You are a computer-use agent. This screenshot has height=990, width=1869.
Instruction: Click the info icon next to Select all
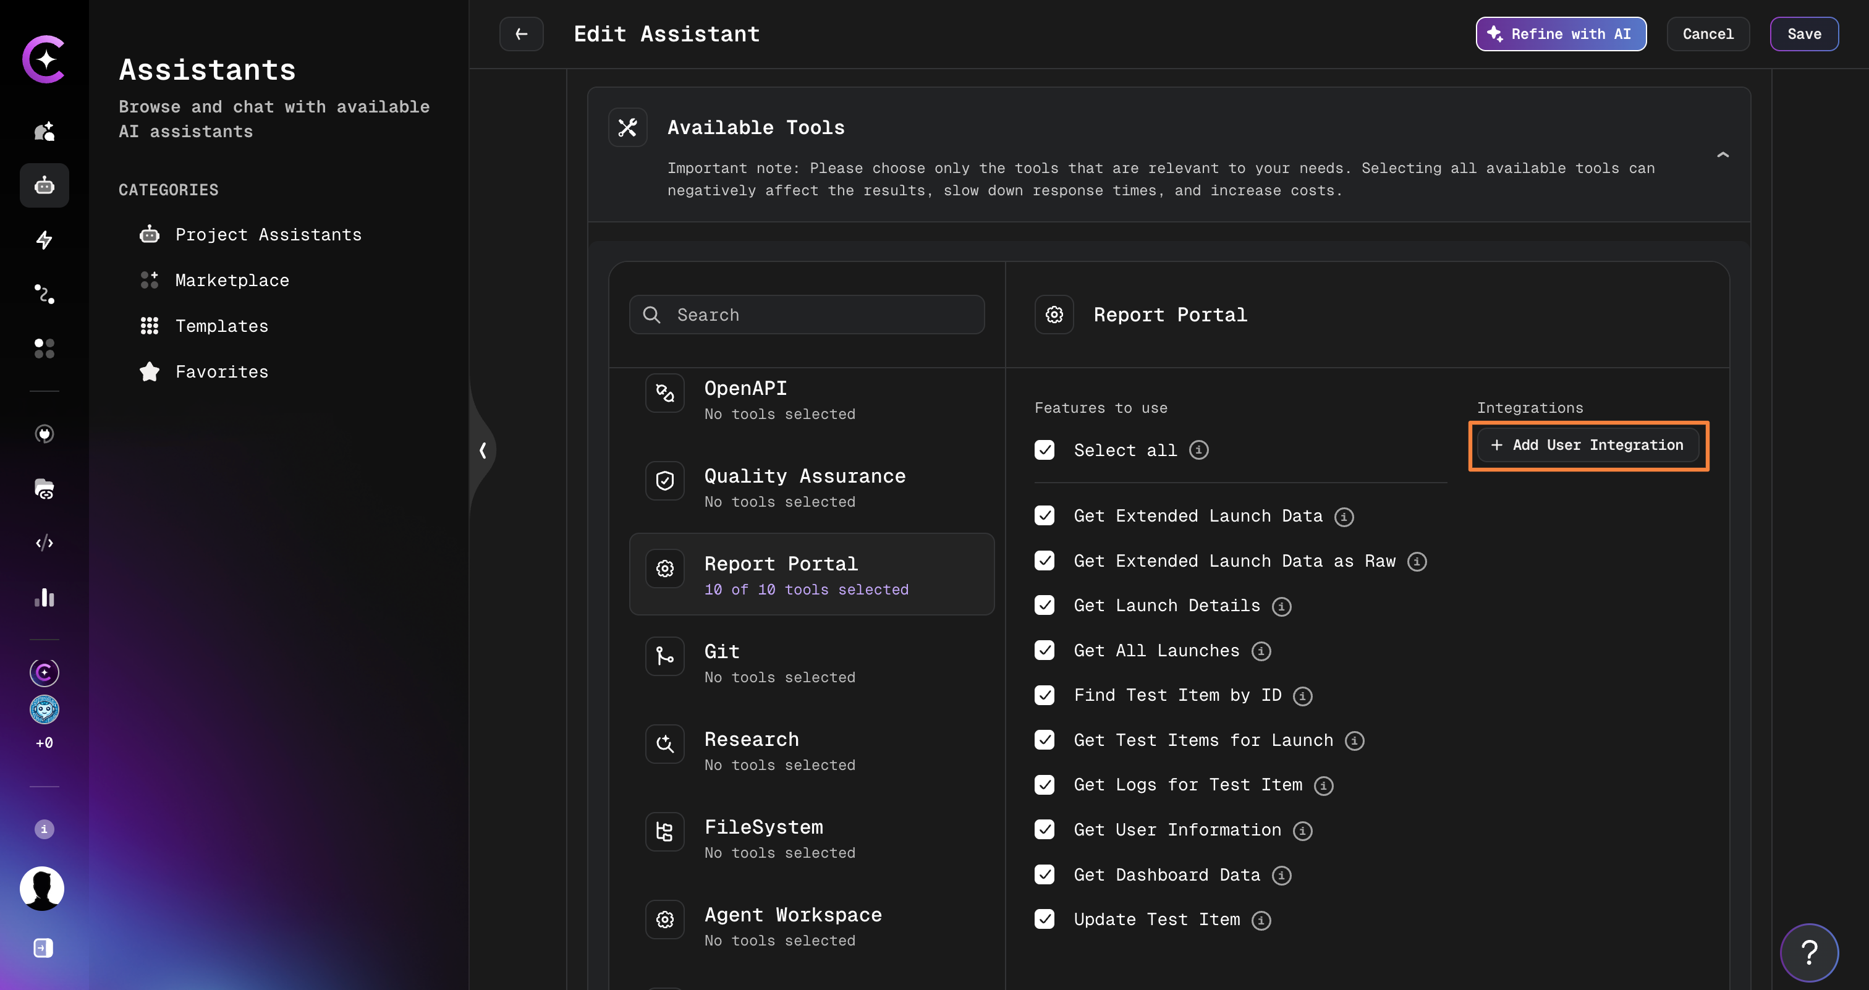click(1198, 450)
